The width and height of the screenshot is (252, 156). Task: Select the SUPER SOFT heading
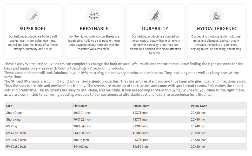(33, 29)
